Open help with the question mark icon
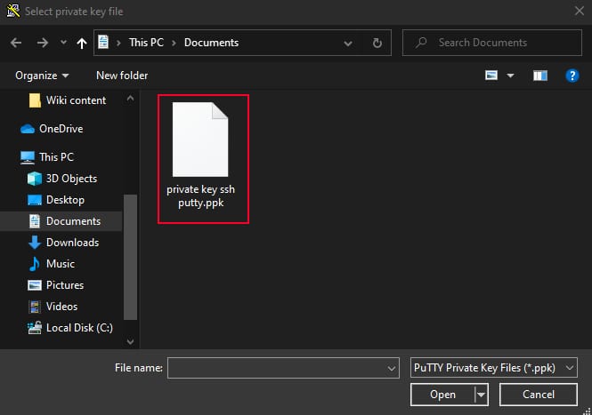 (572, 76)
